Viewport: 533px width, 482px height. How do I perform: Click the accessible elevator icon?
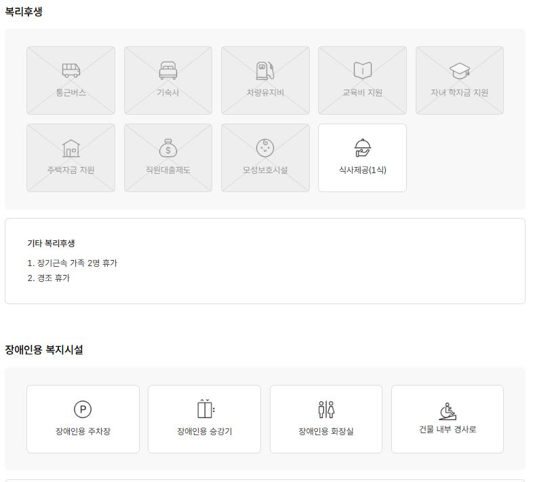pyautogui.click(x=205, y=409)
